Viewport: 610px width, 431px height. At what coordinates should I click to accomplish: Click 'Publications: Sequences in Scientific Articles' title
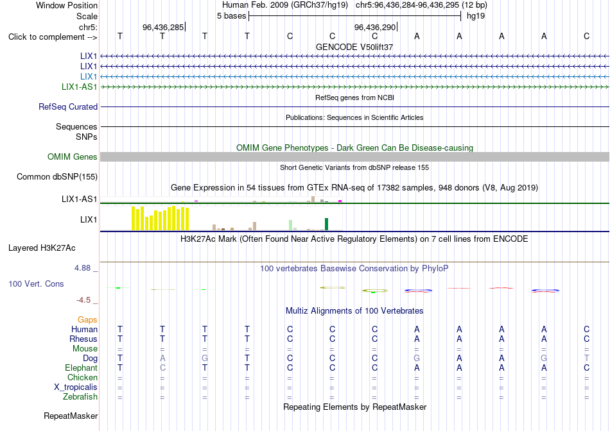[354, 117]
